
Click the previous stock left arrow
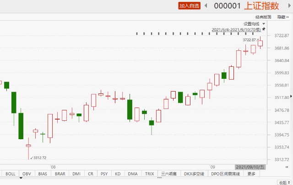(x=206, y=5)
